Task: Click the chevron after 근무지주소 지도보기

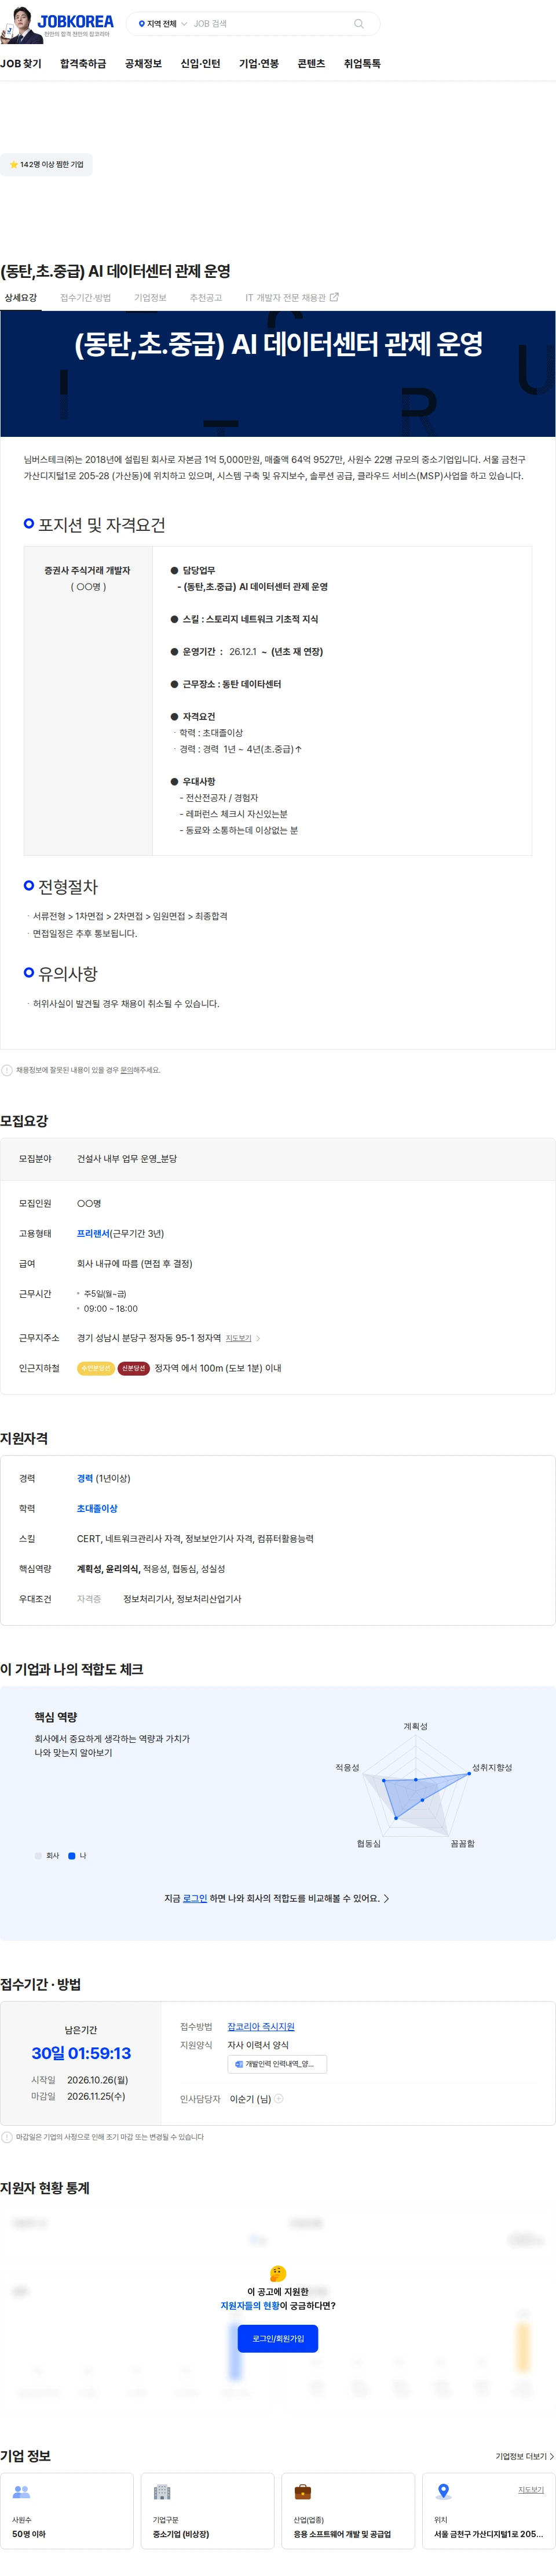Action: click(258, 1338)
